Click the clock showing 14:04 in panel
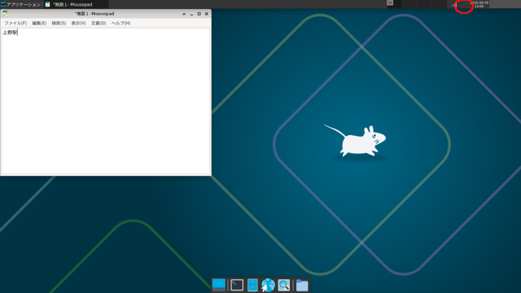 (x=479, y=4)
